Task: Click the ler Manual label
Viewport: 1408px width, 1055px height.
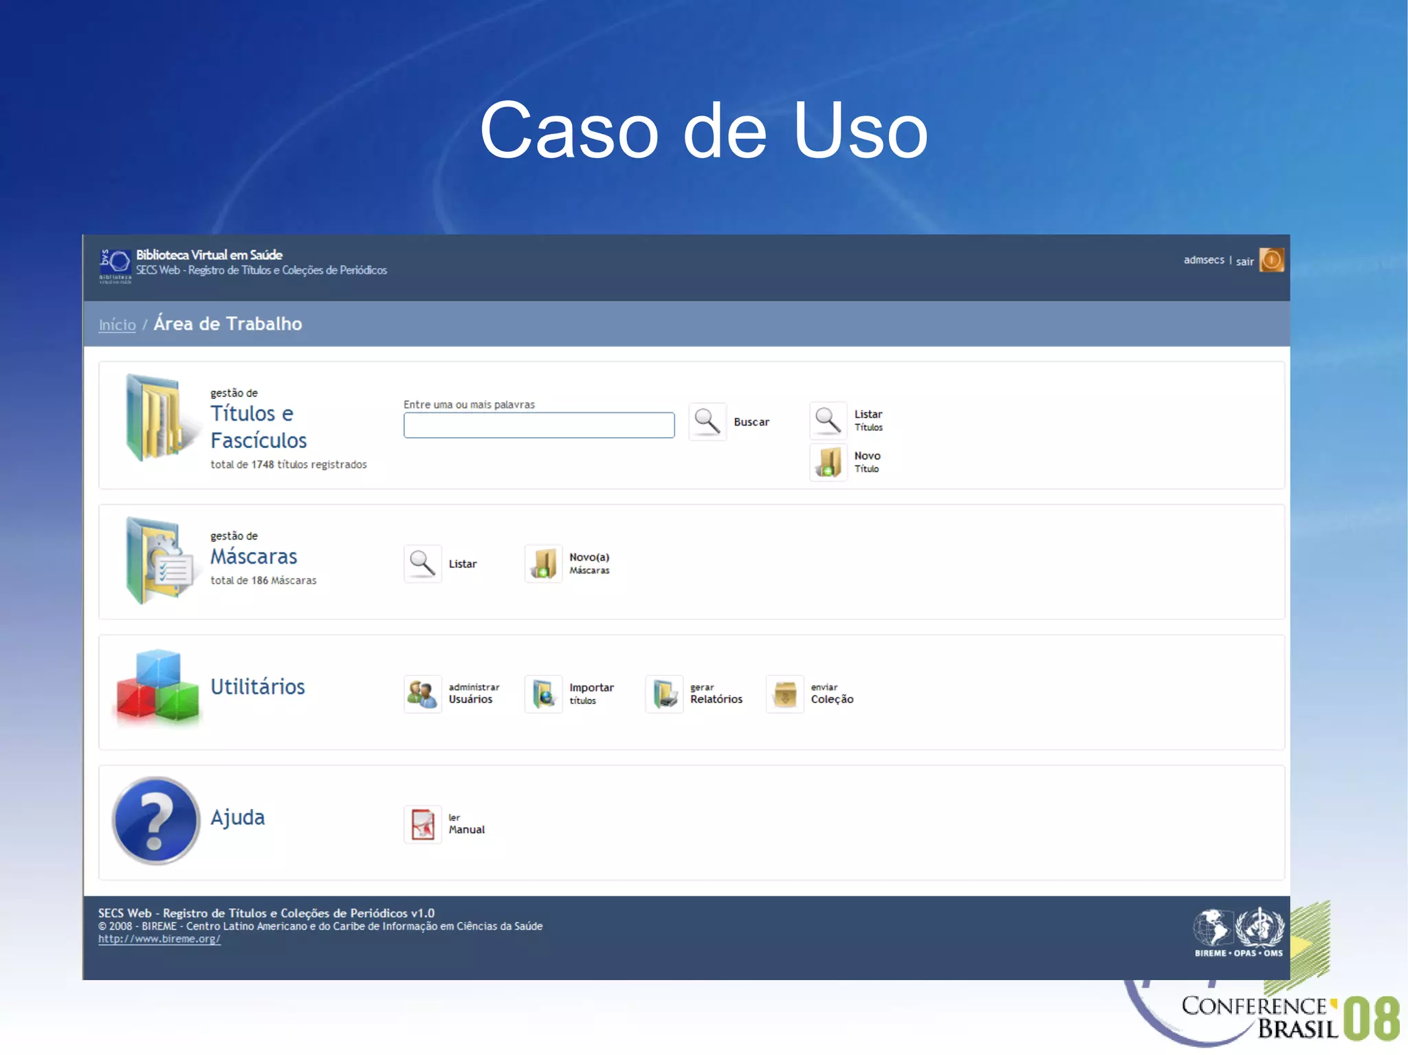Action: [467, 823]
